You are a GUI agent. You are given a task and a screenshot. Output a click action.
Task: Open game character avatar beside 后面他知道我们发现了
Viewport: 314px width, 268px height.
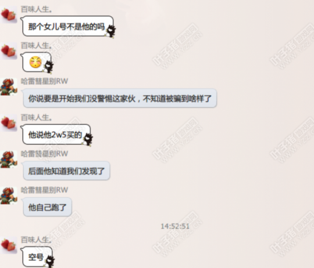click(9, 159)
